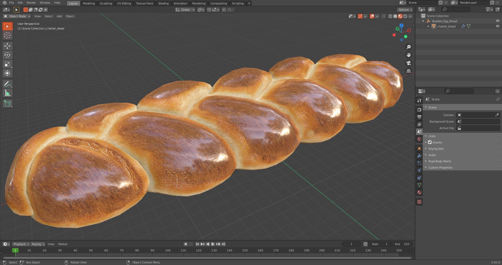Open the Tool properties tab

tap(419, 100)
